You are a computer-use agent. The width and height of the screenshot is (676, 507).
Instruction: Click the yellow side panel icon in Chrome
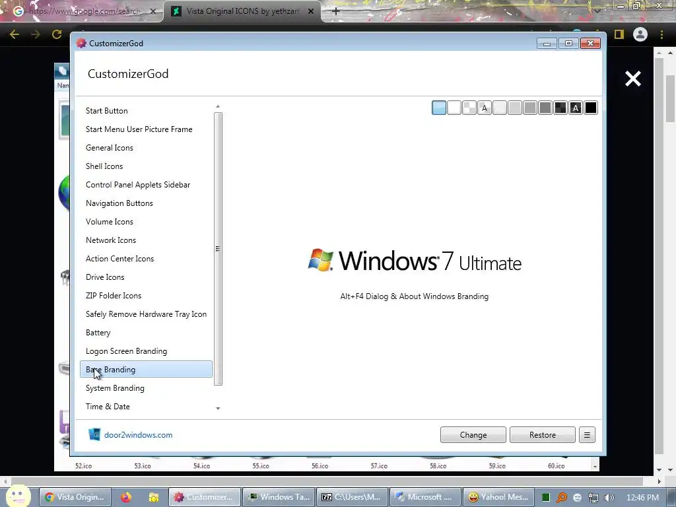pyautogui.click(x=619, y=34)
